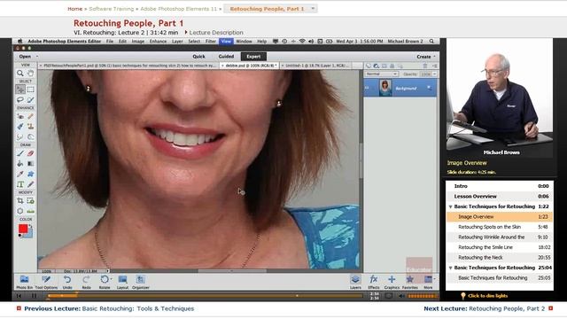Select the Custom Shape tool

coord(31,174)
